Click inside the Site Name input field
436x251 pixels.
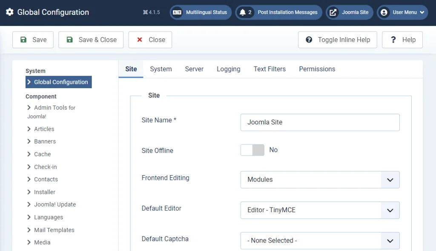(x=319, y=122)
